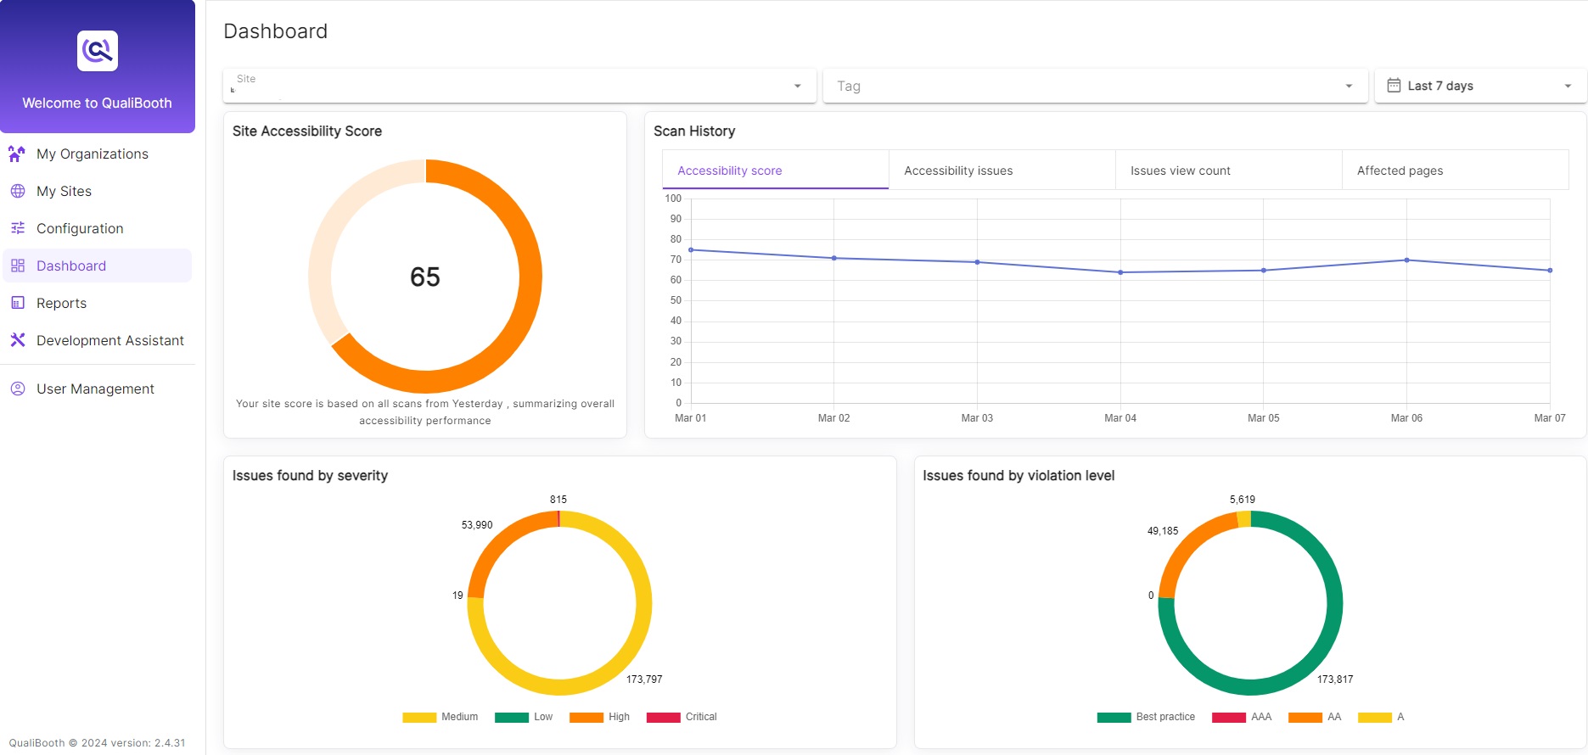Open the Site dropdown

point(519,86)
